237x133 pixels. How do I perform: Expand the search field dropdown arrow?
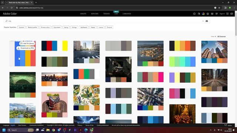pos(203,21)
